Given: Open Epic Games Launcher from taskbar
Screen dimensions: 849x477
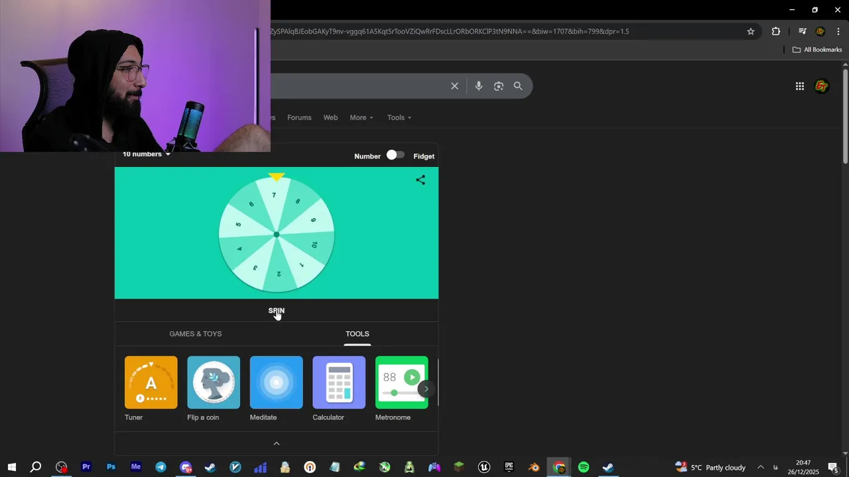Looking at the screenshot, I should click(x=509, y=467).
